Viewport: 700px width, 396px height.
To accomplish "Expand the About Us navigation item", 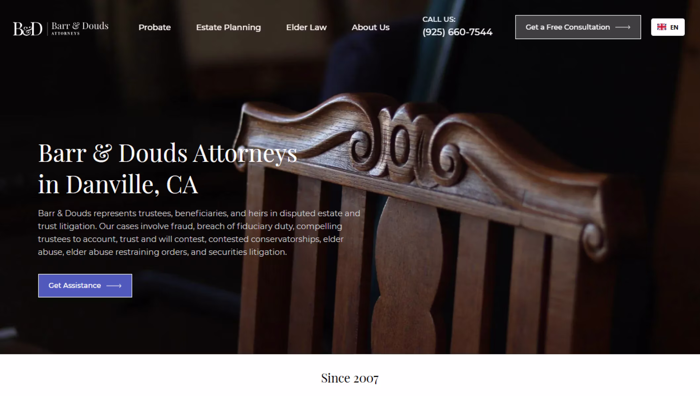I will click(371, 27).
